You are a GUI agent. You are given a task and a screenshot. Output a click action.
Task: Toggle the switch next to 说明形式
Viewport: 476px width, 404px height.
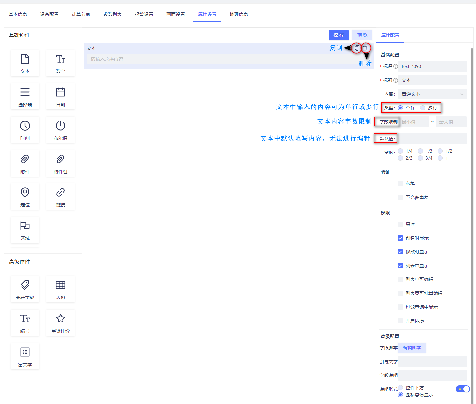pyautogui.click(x=463, y=389)
